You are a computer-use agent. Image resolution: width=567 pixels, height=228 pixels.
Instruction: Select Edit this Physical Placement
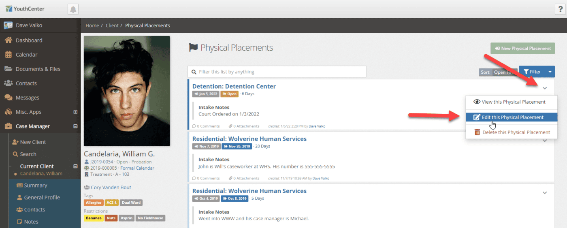pyautogui.click(x=512, y=117)
